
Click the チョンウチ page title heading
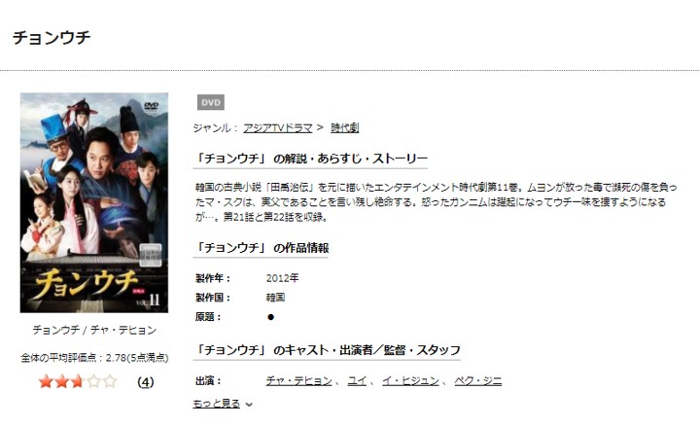click(52, 38)
